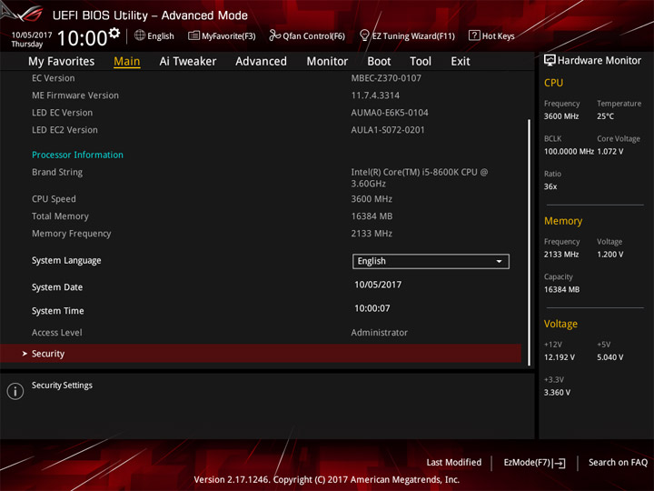The image size is (654, 491).
Task: Open the Monitor tab
Action: (327, 62)
